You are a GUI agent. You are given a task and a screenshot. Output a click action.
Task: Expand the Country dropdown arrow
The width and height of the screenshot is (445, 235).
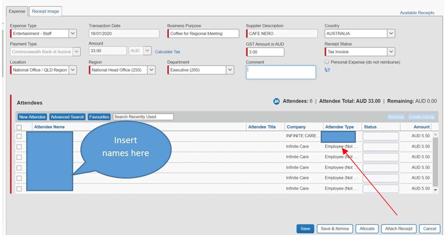(391, 33)
